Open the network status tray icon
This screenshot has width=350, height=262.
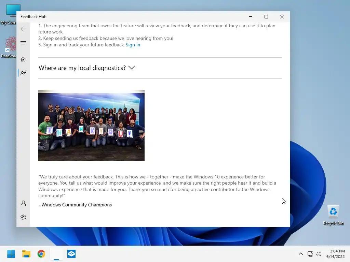(310, 254)
